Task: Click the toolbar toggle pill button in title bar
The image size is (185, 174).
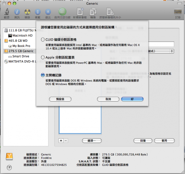Action: (180, 3)
